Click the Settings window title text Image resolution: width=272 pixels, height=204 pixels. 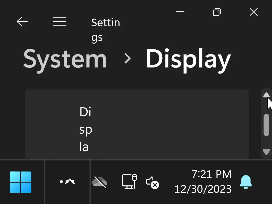click(x=105, y=30)
